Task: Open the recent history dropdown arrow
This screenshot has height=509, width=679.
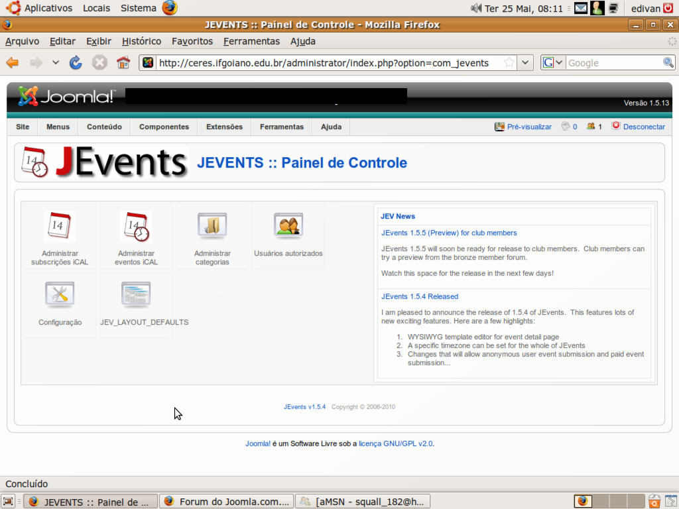Action: (x=56, y=63)
